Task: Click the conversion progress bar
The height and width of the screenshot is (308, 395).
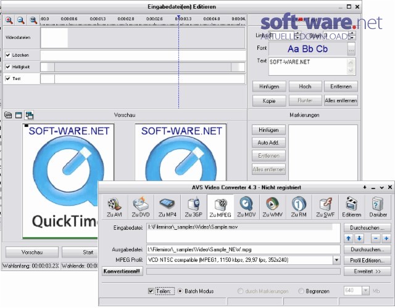Action: [x=243, y=271]
